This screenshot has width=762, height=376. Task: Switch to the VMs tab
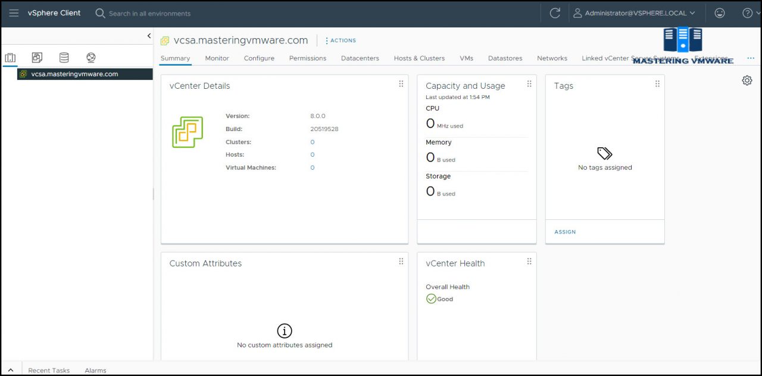point(466,58)
